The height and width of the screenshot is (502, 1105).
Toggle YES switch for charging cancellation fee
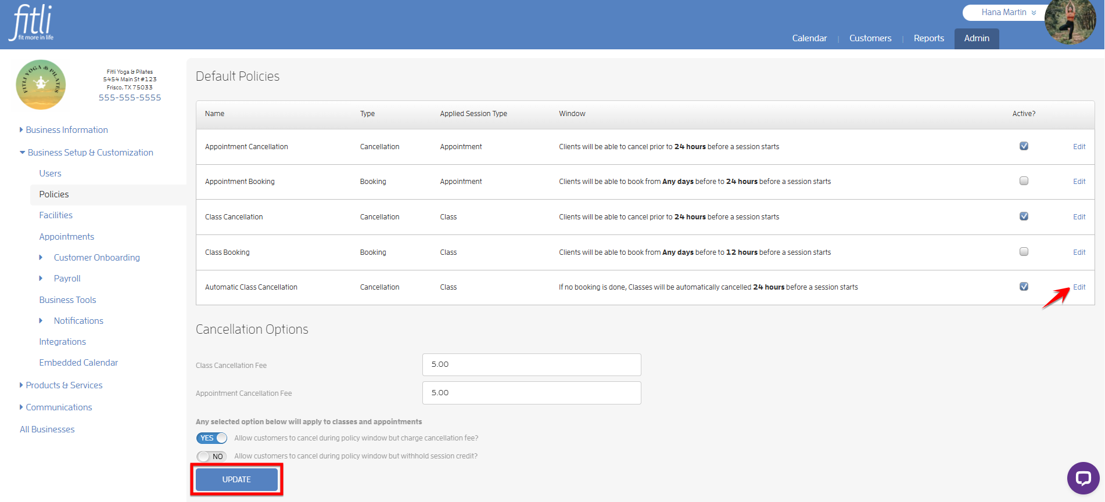coord(211,438)
